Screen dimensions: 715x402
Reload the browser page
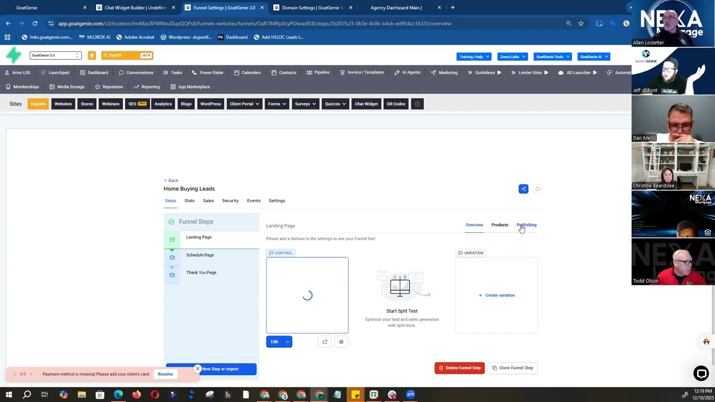point(35,23)
